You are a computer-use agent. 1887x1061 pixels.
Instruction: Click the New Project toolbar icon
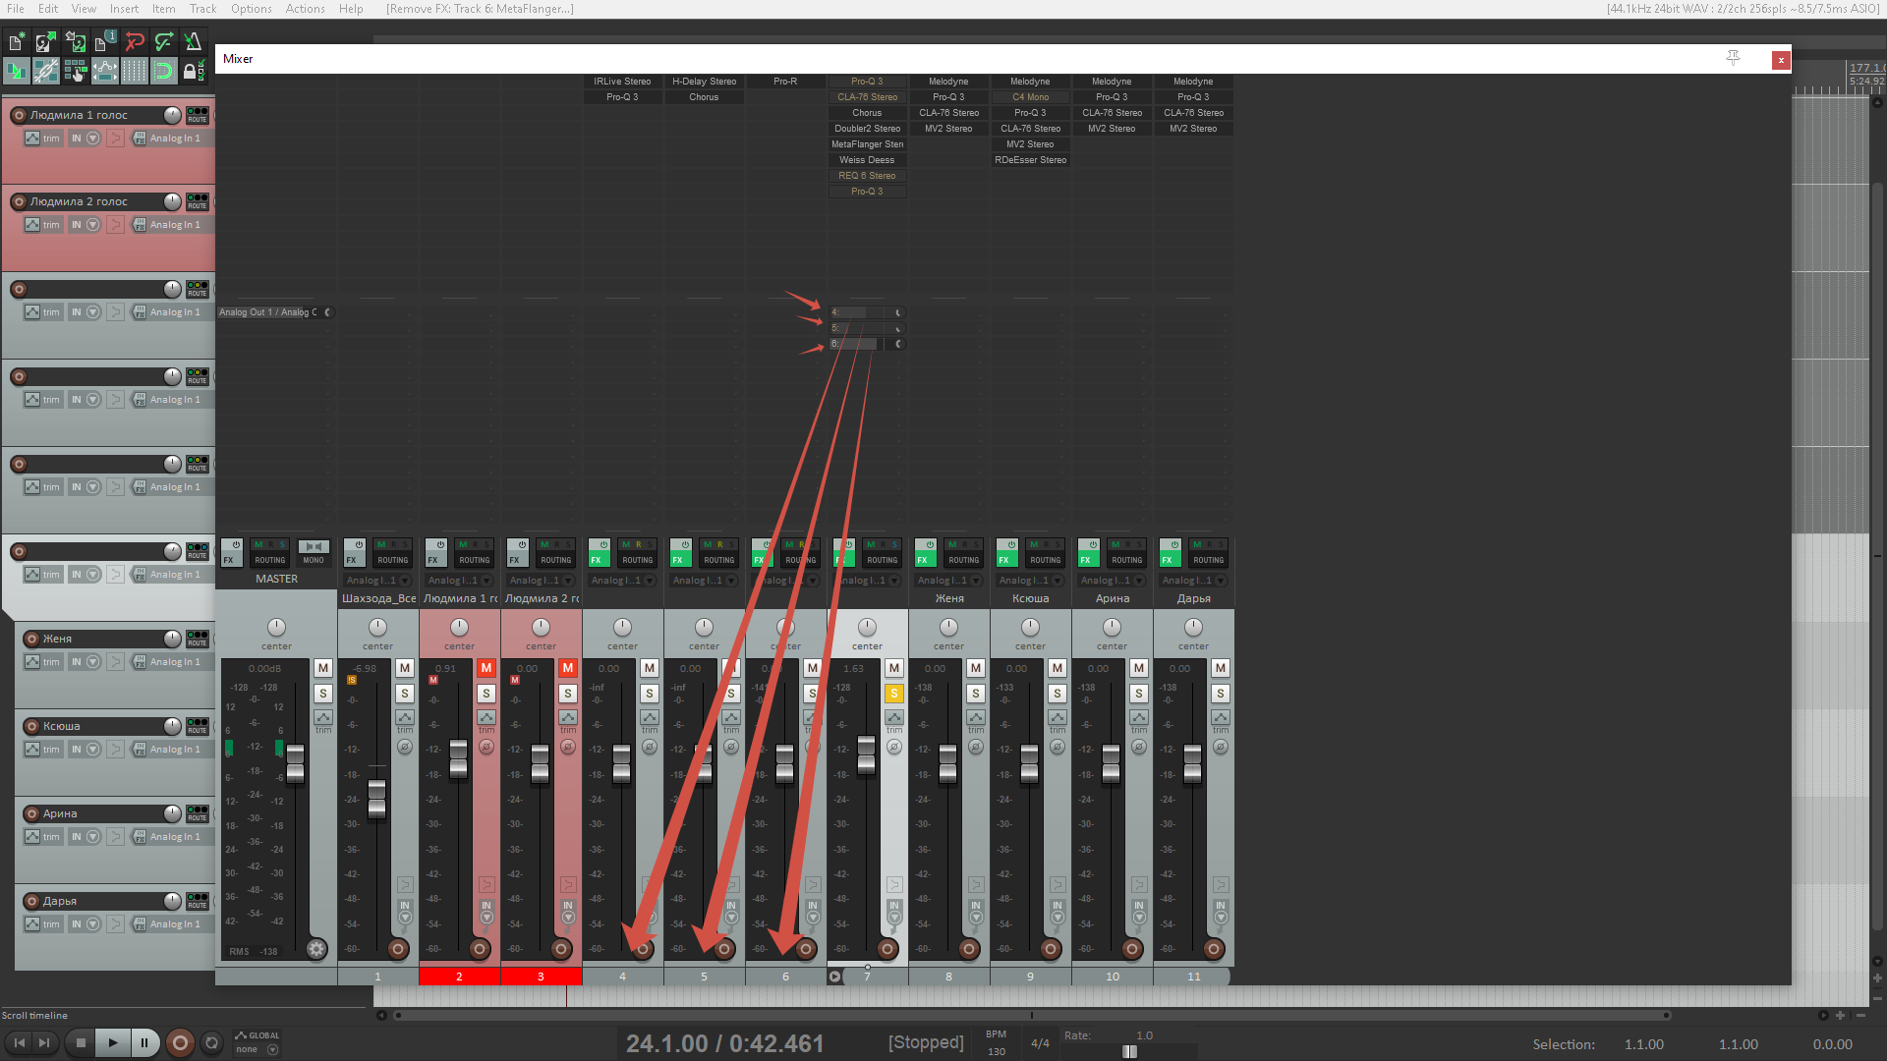point(17,41)
